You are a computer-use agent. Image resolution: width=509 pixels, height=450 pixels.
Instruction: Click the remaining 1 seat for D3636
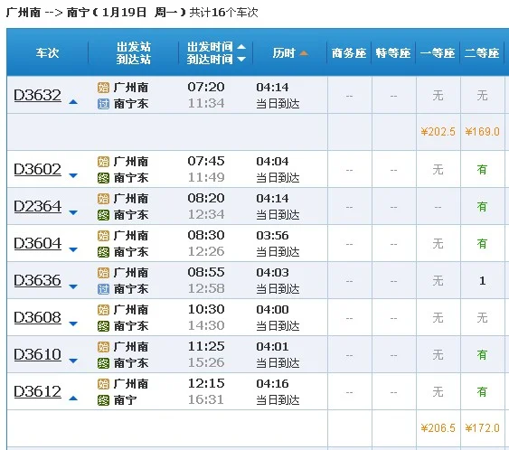click(x=483, y=281)
